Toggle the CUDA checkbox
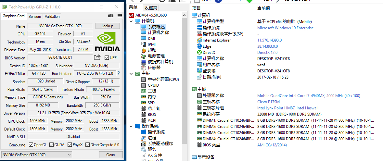 click(x=52, y=145)
